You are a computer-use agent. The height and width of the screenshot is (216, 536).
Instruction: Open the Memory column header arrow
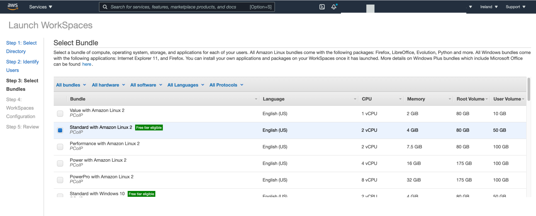[x=450, y=99]
